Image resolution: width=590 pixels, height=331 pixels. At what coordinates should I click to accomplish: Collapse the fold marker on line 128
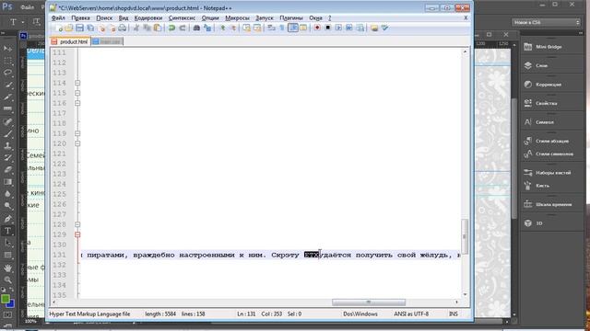pos(77,224)
